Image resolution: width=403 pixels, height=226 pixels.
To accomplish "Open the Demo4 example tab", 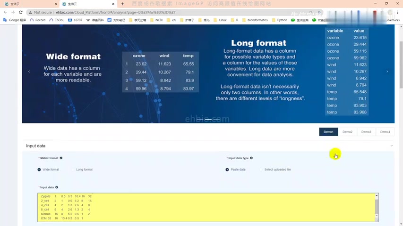I will (385, 132).
